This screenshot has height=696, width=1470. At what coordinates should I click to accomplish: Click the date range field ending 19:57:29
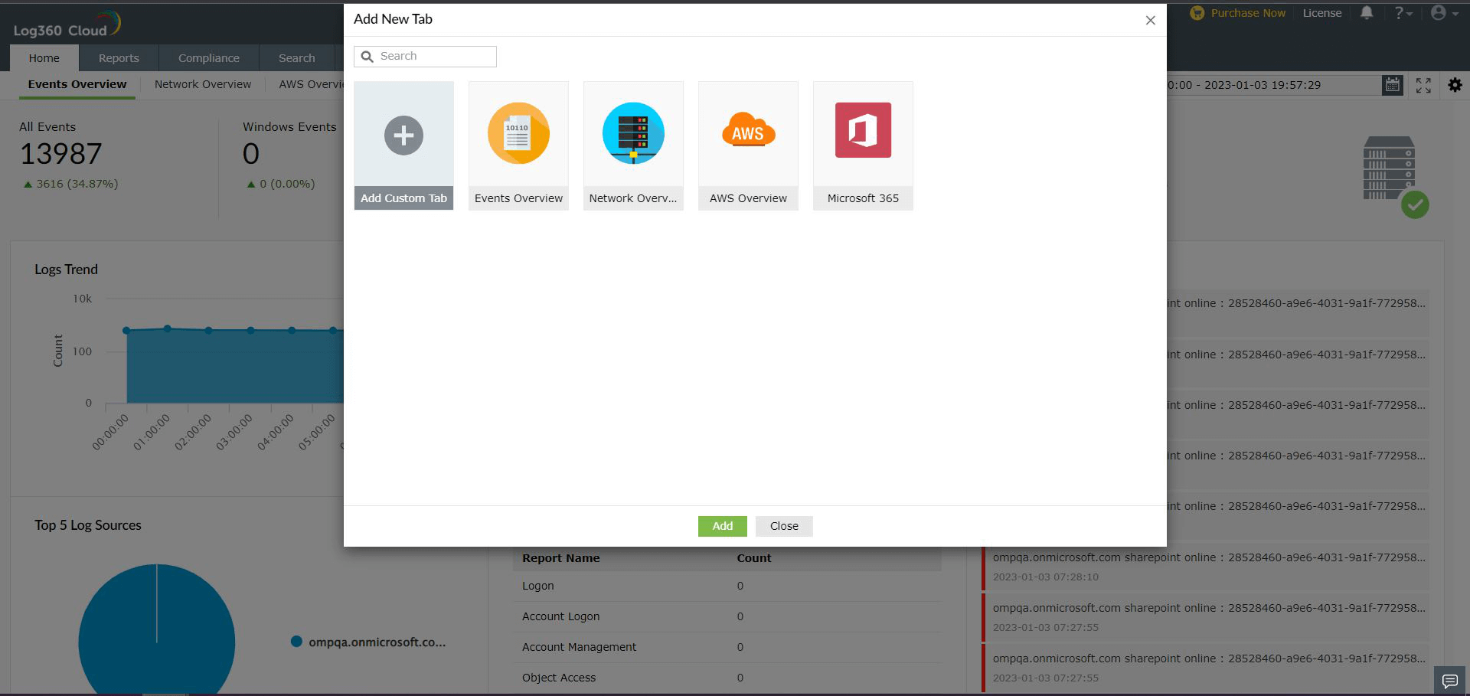click(1272, 85)
